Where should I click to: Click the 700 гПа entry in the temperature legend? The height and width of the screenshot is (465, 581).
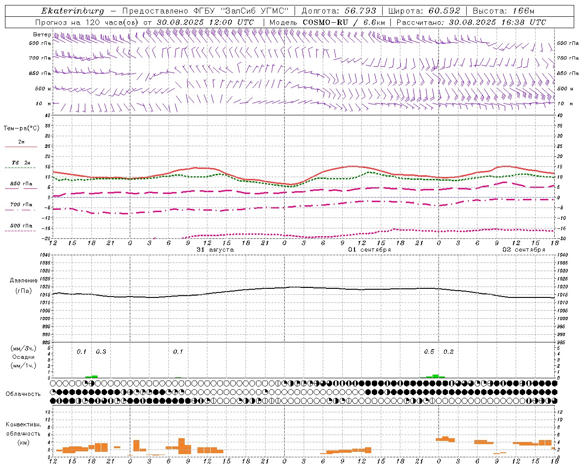click(21, 205)
